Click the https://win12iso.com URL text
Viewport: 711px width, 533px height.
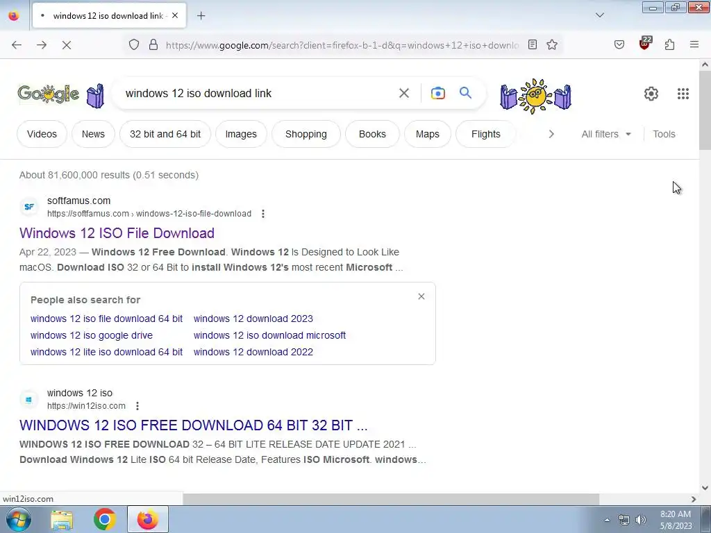point(86,405)
